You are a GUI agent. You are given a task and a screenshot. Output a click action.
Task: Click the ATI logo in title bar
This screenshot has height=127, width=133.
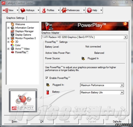pyautogui.click(x=3, y=3)
